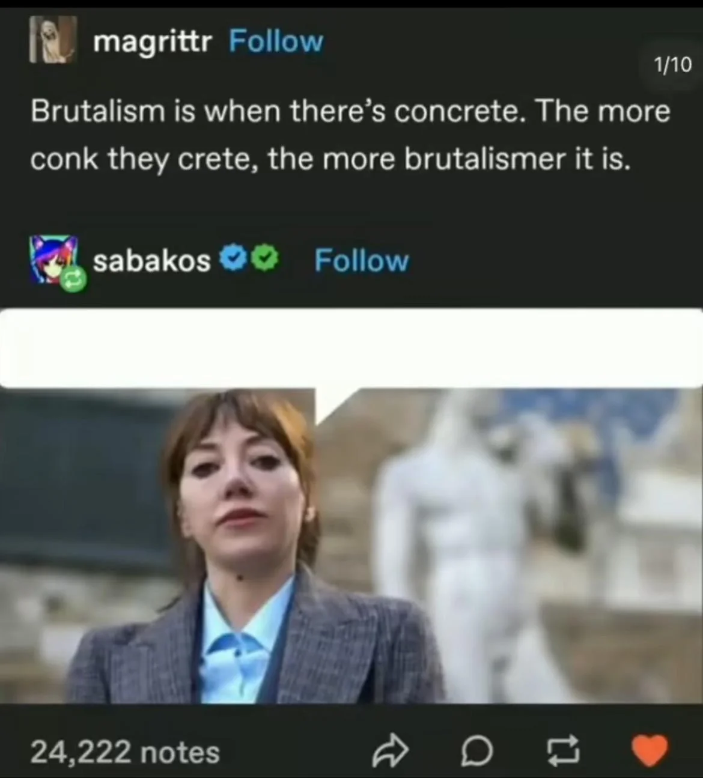Follow the sabakos blog
The image size is (703, 778).
(361, 261)
